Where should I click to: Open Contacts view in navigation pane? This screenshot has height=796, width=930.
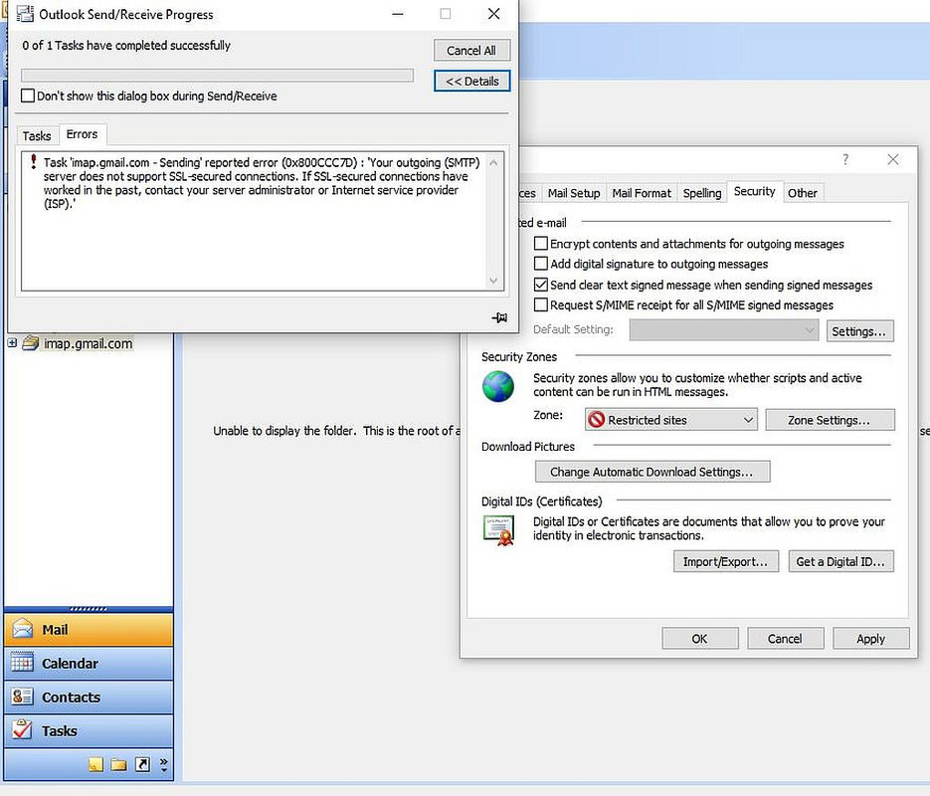coord(89,696)
